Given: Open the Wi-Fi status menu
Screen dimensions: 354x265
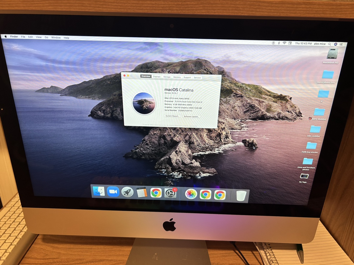Looking at the screenshot, I should click(284, 43).
